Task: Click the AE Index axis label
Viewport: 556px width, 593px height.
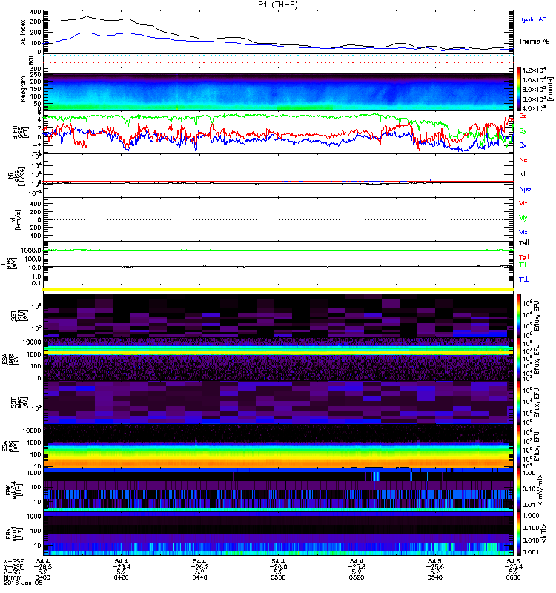Action: coord(24,33)
